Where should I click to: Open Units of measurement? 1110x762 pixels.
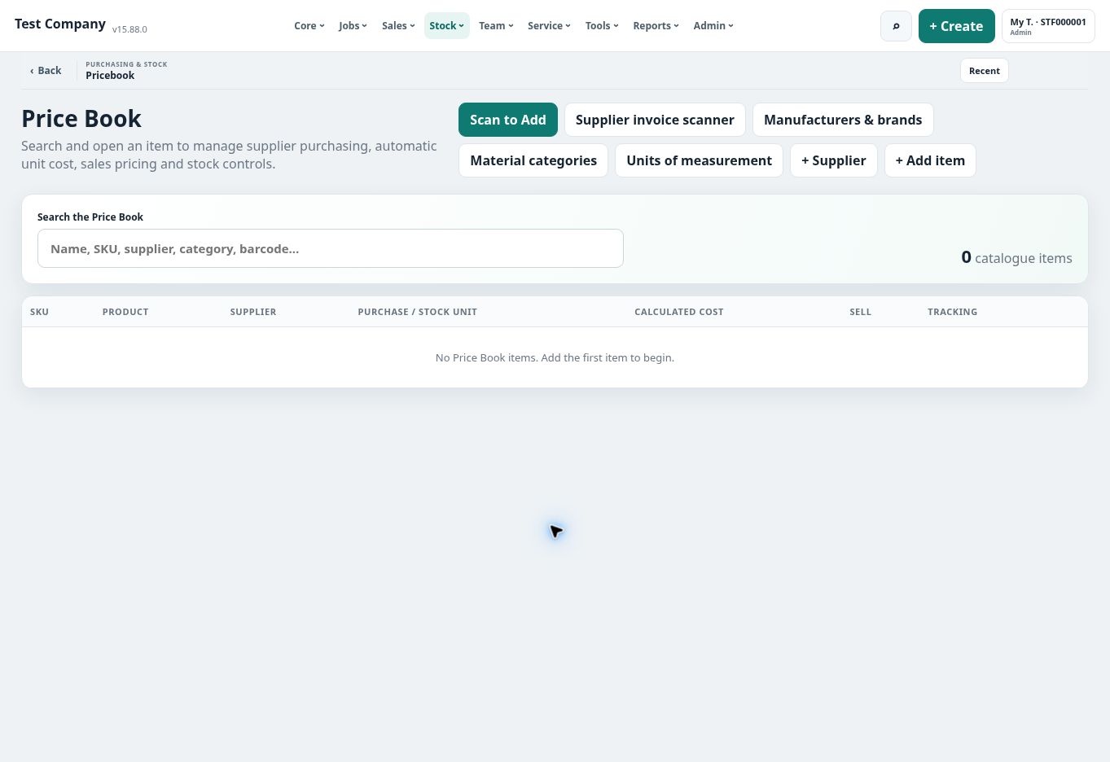(x=699, y=160)
